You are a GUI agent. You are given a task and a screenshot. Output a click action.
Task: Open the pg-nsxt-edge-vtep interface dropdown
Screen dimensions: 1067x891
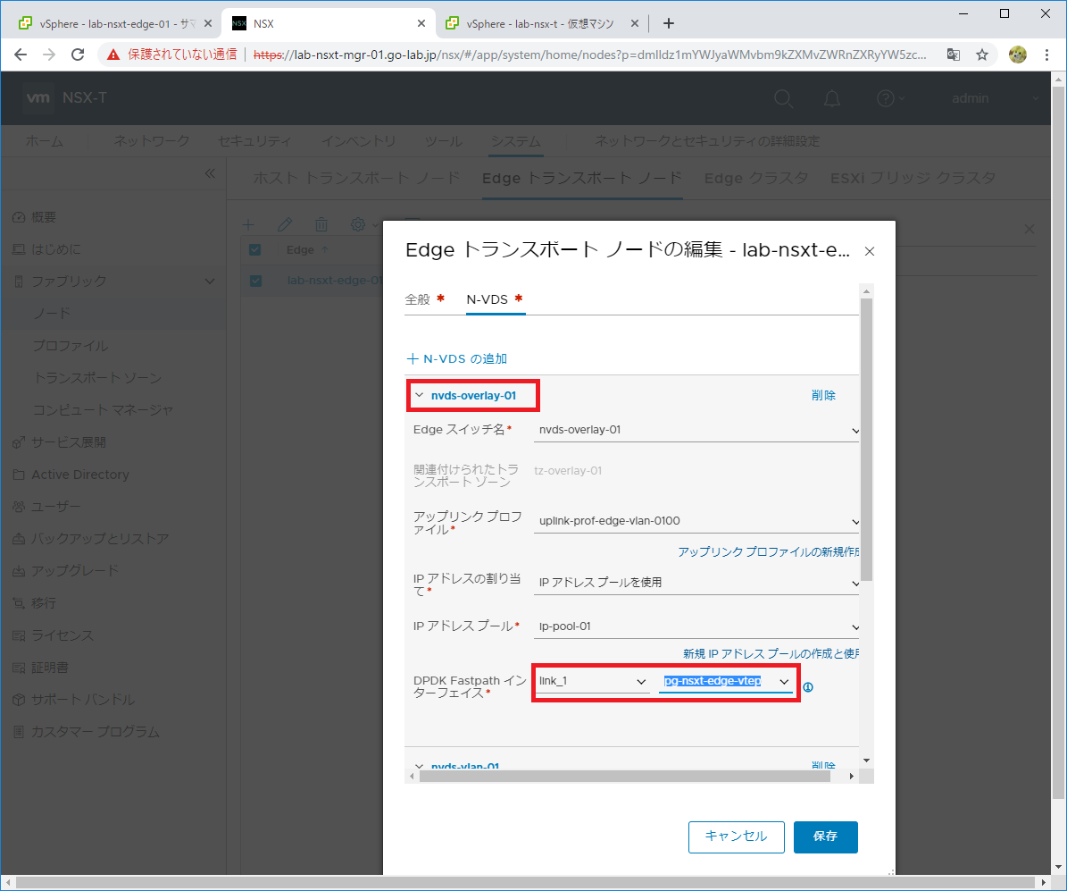point(725,681)
